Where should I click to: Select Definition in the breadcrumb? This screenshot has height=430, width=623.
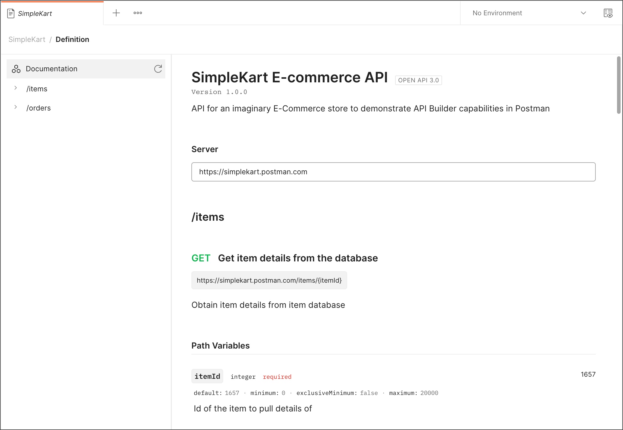[72, 39]
